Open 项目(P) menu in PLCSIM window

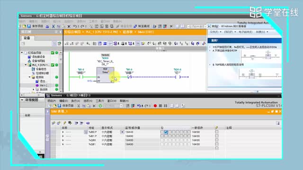click(x=52, y=101)
